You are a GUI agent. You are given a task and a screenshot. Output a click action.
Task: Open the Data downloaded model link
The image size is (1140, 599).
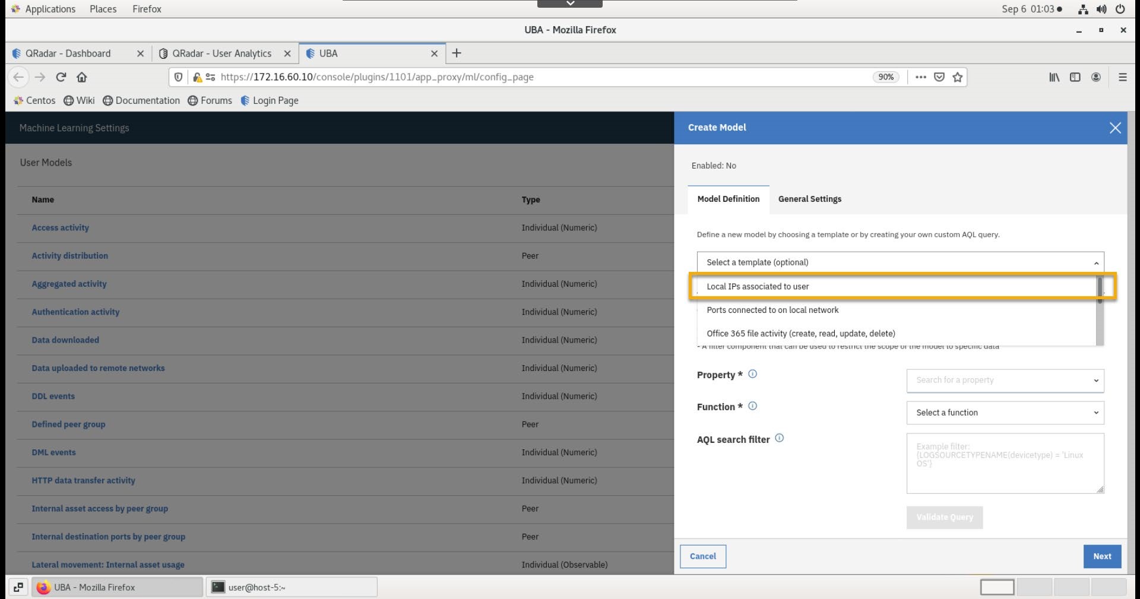click(x=65, y=340)
